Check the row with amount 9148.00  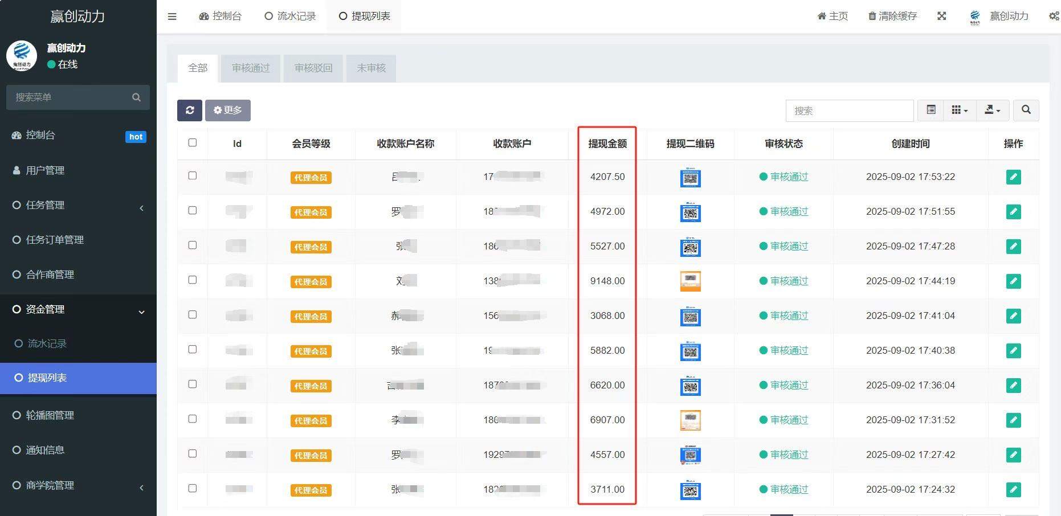(x=193, y=280)
